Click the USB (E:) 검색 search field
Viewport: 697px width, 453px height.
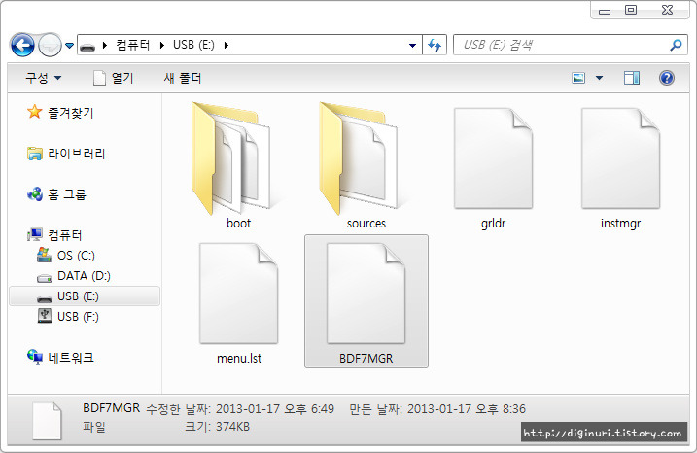coord(571,45)
